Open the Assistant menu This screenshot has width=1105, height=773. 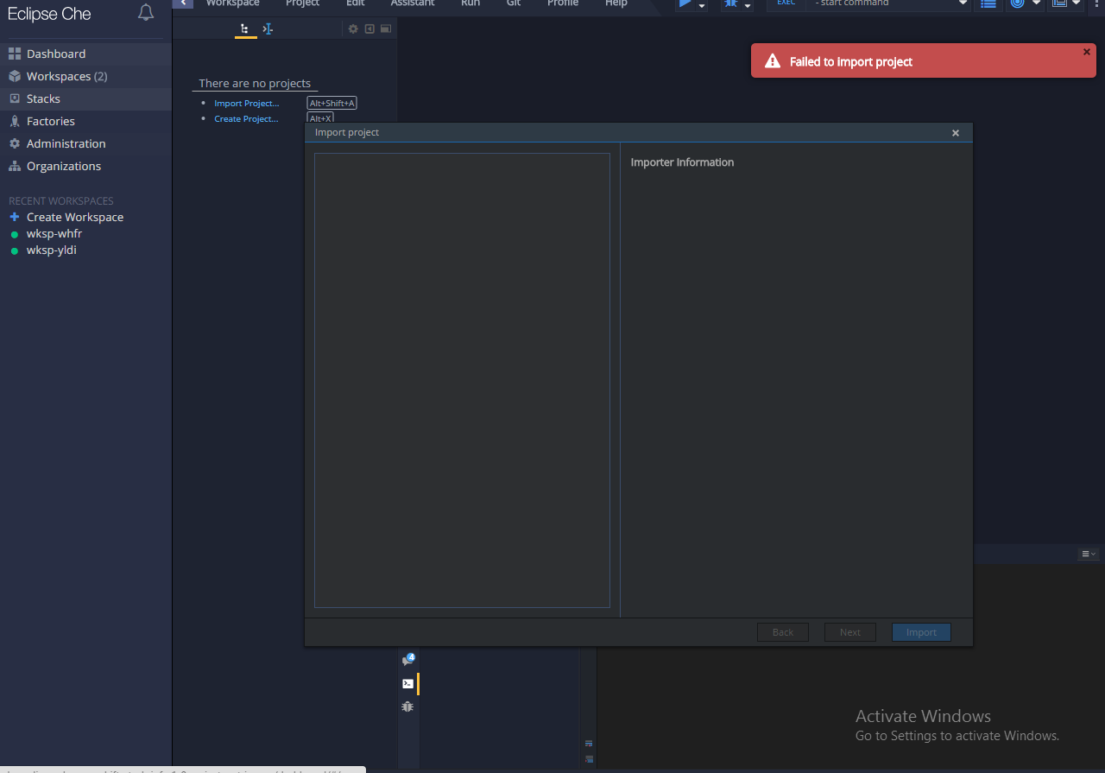(x=412, y=3)
